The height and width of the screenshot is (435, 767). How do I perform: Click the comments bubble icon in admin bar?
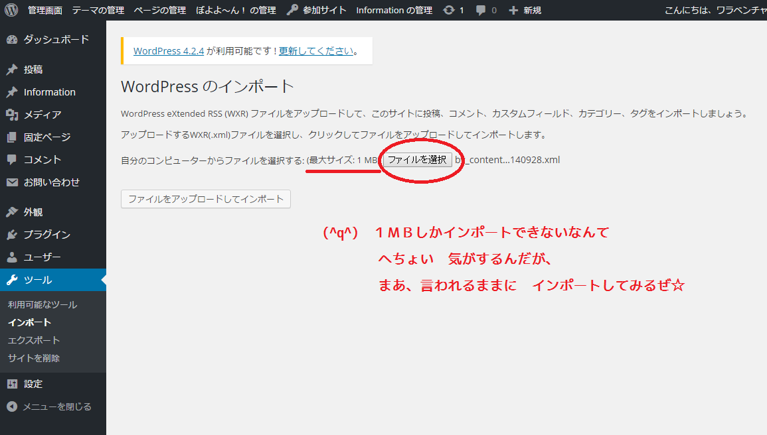point(481,10)
